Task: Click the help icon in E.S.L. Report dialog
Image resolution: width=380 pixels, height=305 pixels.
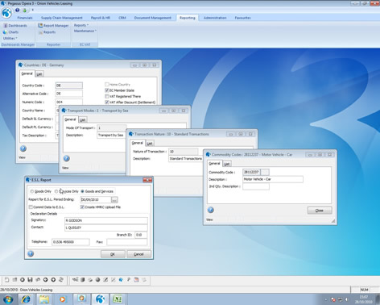Action: (x=31, y=253)
